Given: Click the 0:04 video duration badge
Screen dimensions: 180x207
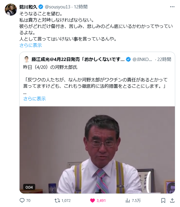Looking at the screenshot, I should pyautogui.click(x=29, y=187).
